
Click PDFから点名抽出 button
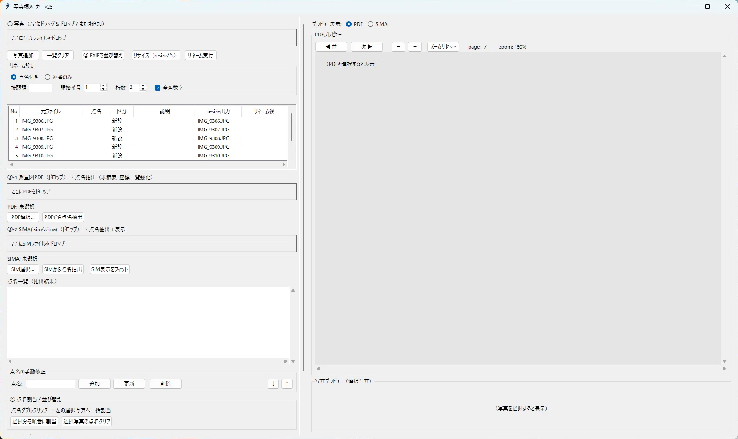(x=63, y=217)
